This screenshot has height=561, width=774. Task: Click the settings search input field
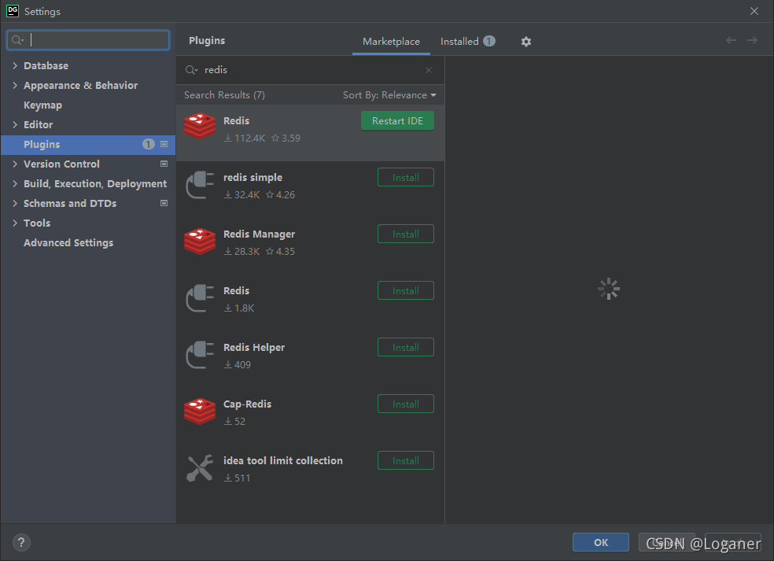coord(87,39)
